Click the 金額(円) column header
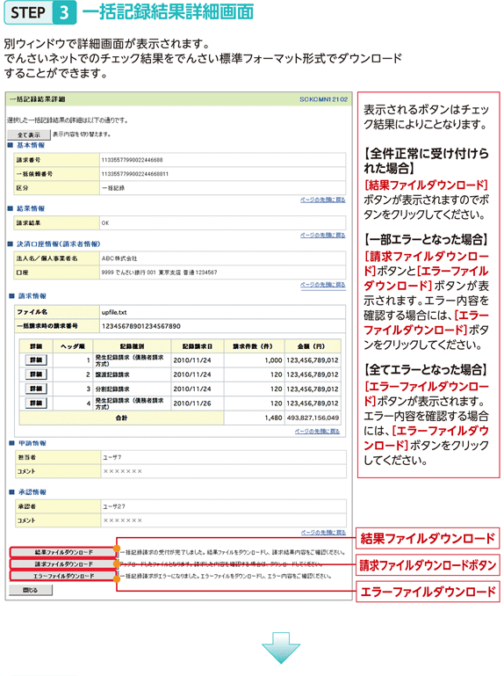504x676 pixels. point(313,346)
